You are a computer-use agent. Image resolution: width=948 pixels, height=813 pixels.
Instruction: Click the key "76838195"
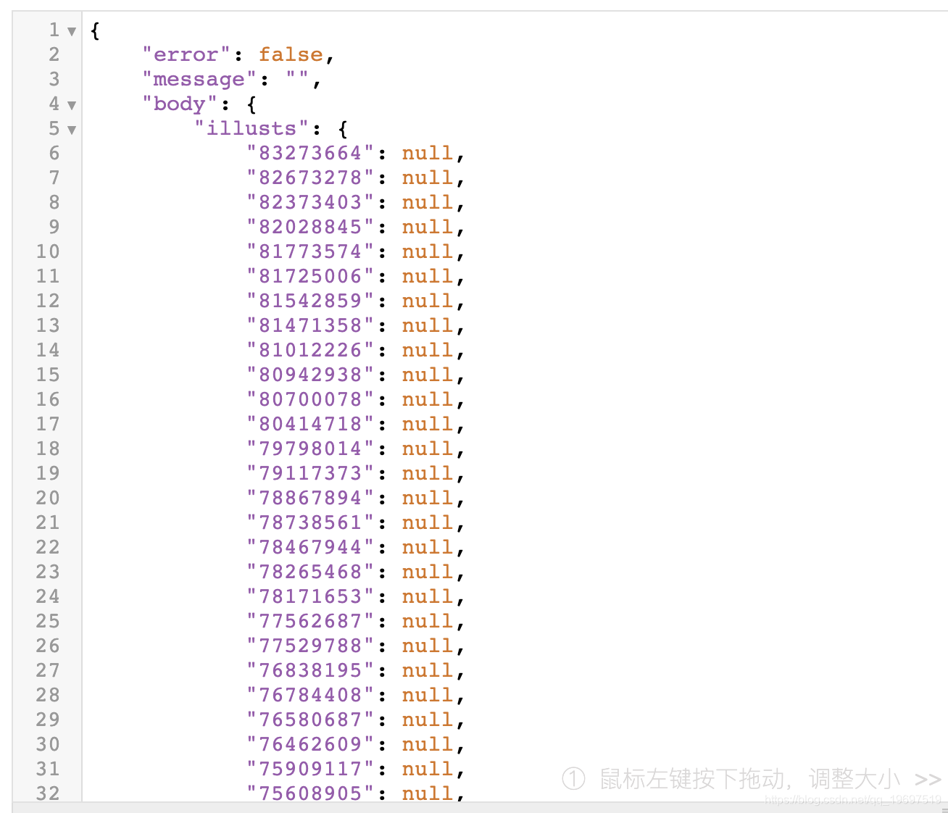310,670
